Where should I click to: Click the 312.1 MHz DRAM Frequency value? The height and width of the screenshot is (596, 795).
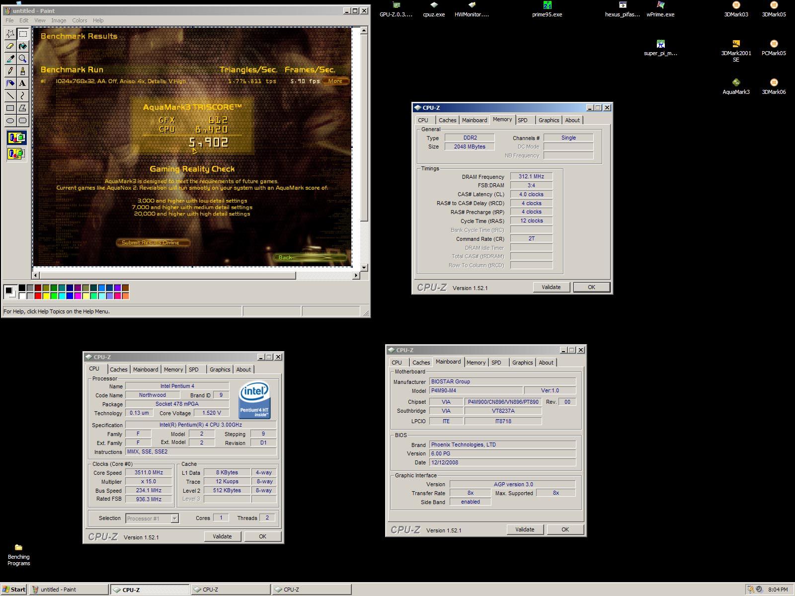point(531,176)
